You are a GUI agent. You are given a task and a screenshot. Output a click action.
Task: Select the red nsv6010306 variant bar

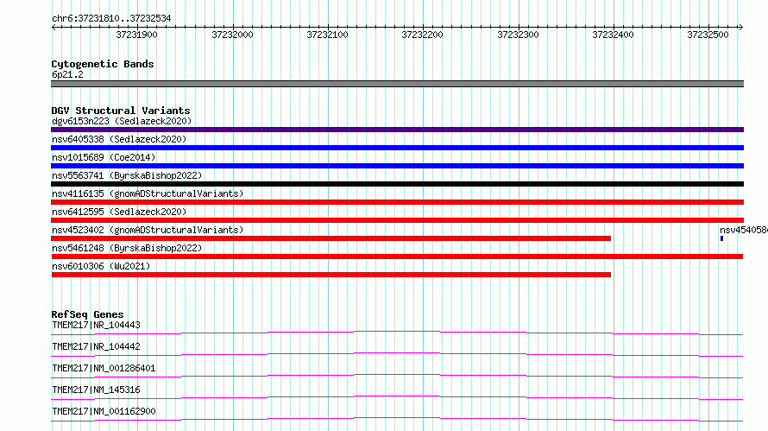tap(331, 275)
